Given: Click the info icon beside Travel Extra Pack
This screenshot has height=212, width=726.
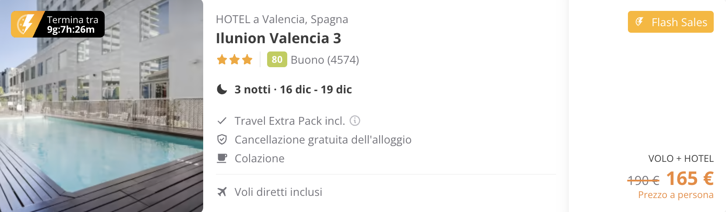Looking at the screenshot, I should point(355,120).
